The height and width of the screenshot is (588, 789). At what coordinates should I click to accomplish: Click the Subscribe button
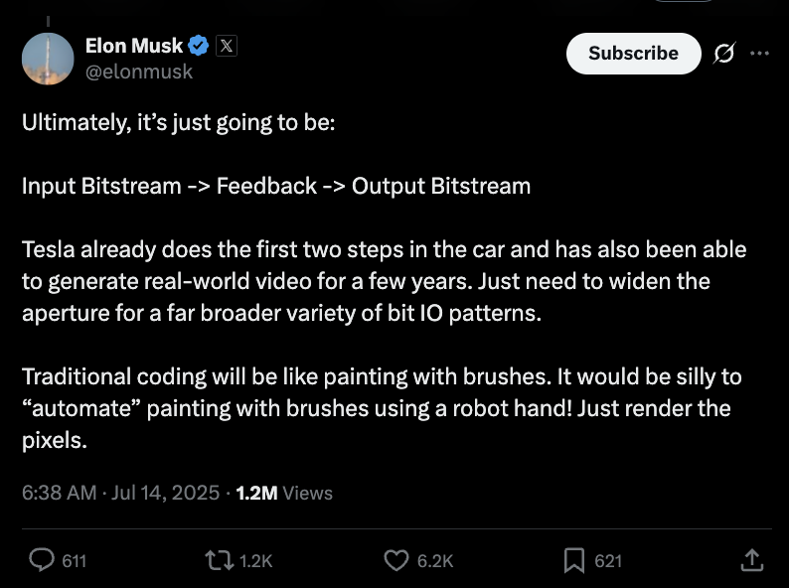click(634, 54)
